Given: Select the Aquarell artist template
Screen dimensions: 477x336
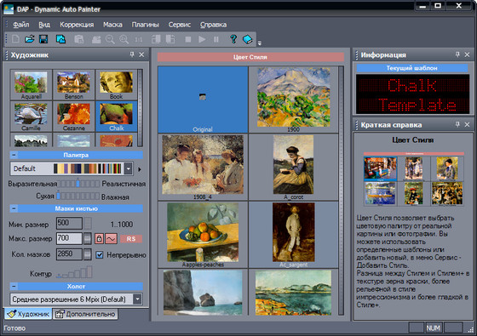Looking at the screenshot, I should point(31,85).
